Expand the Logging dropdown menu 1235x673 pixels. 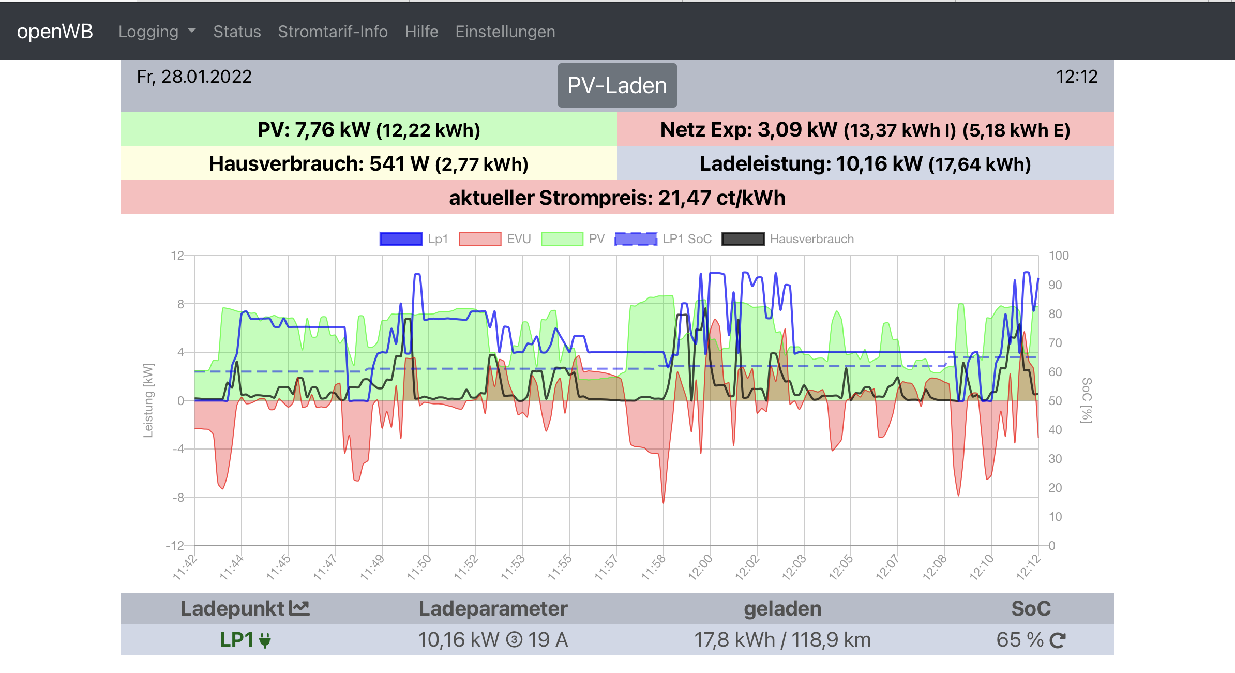[x=148, y=32]
